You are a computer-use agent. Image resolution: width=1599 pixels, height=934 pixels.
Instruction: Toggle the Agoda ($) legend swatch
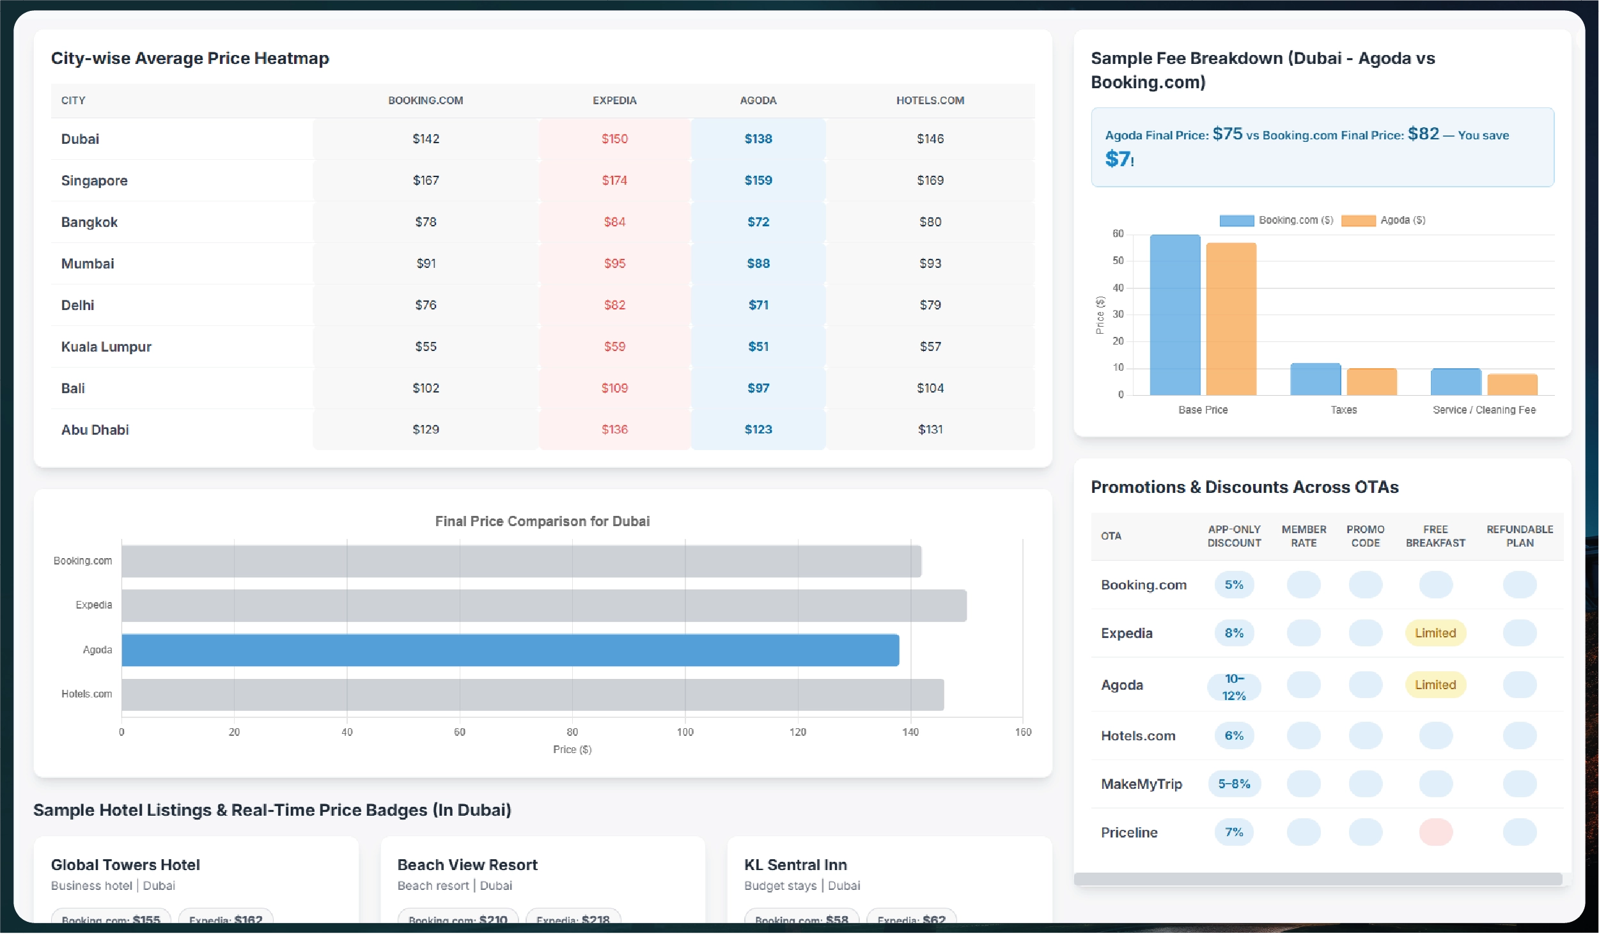[1358, 221]
